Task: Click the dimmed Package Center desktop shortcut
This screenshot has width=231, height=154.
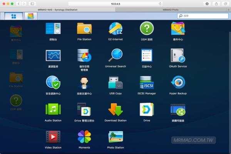Action: pos(16,33)
